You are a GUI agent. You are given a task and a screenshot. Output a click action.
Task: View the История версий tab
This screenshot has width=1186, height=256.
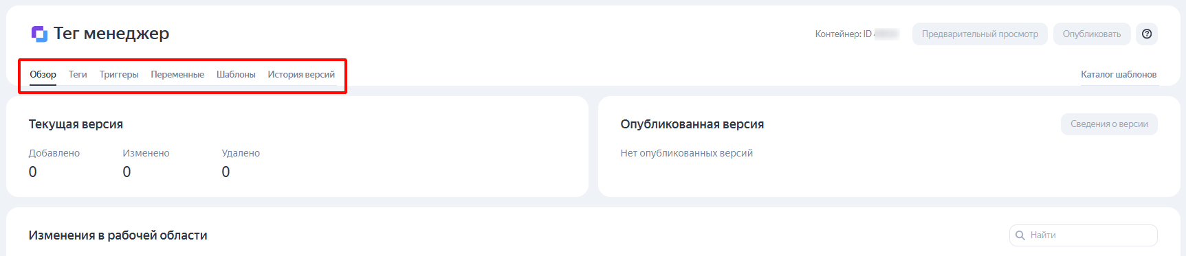coord(301,74)
